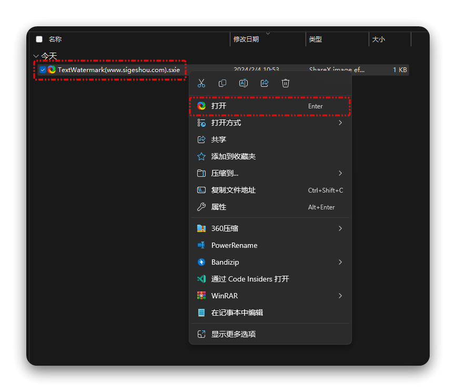This screenshot has width=456, height=392.
Task: Expand the 压缩到 submenu
Action: 340,173
